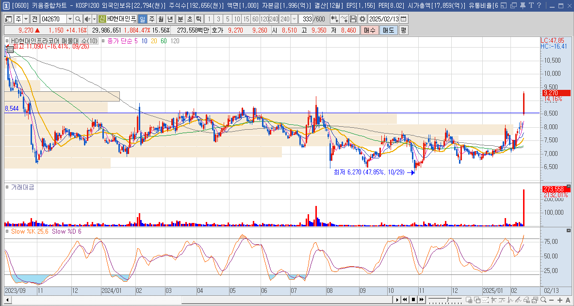Select the 60 interval button

(256, 19)
